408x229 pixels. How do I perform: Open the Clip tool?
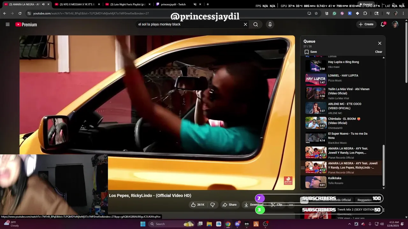click(x=276, y=205)
